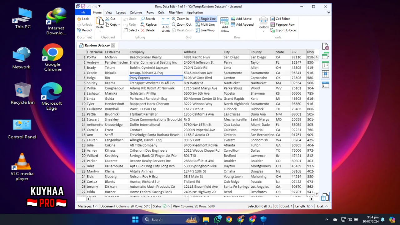
Task: Open the File menu
Action: pyautogui.click(x=83, y=12)
